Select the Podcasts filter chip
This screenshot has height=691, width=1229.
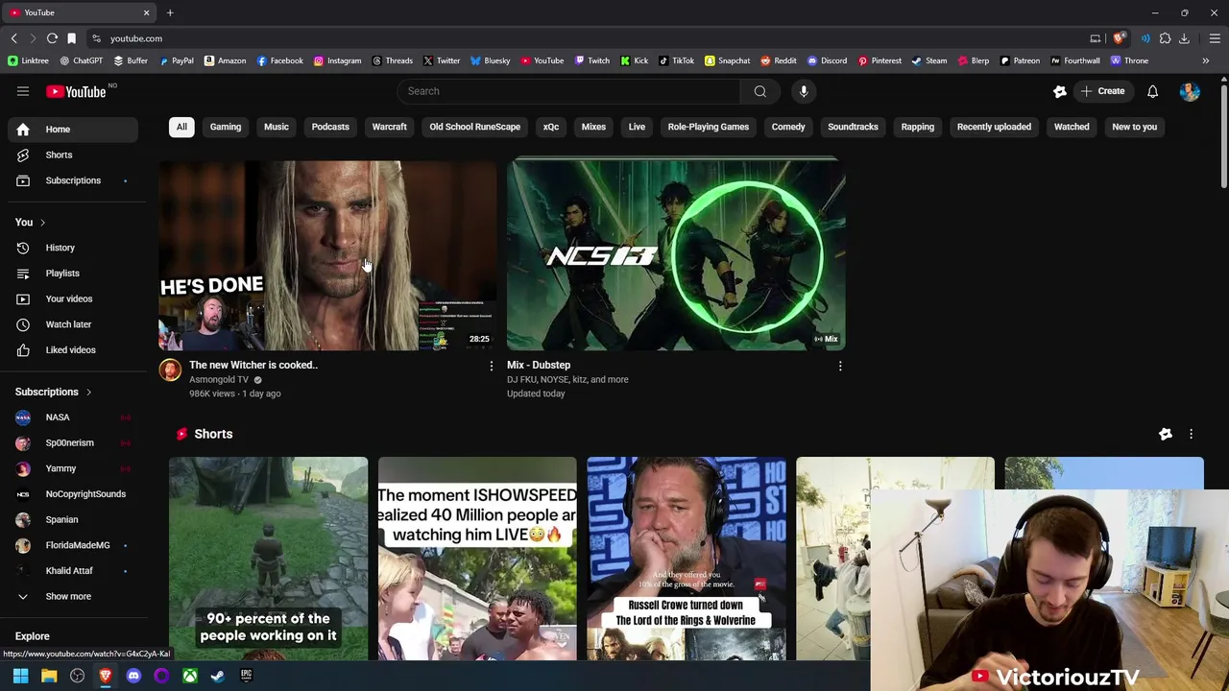(330, 127)
